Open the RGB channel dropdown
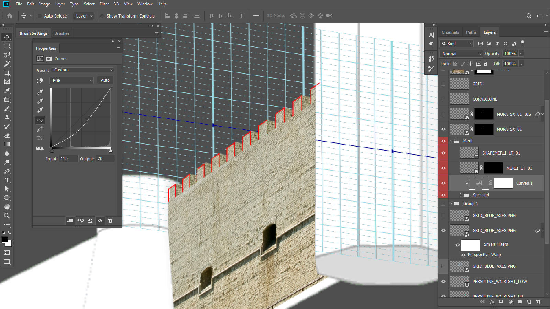Viewport: 550px width, 309px height. pos(72,80)
